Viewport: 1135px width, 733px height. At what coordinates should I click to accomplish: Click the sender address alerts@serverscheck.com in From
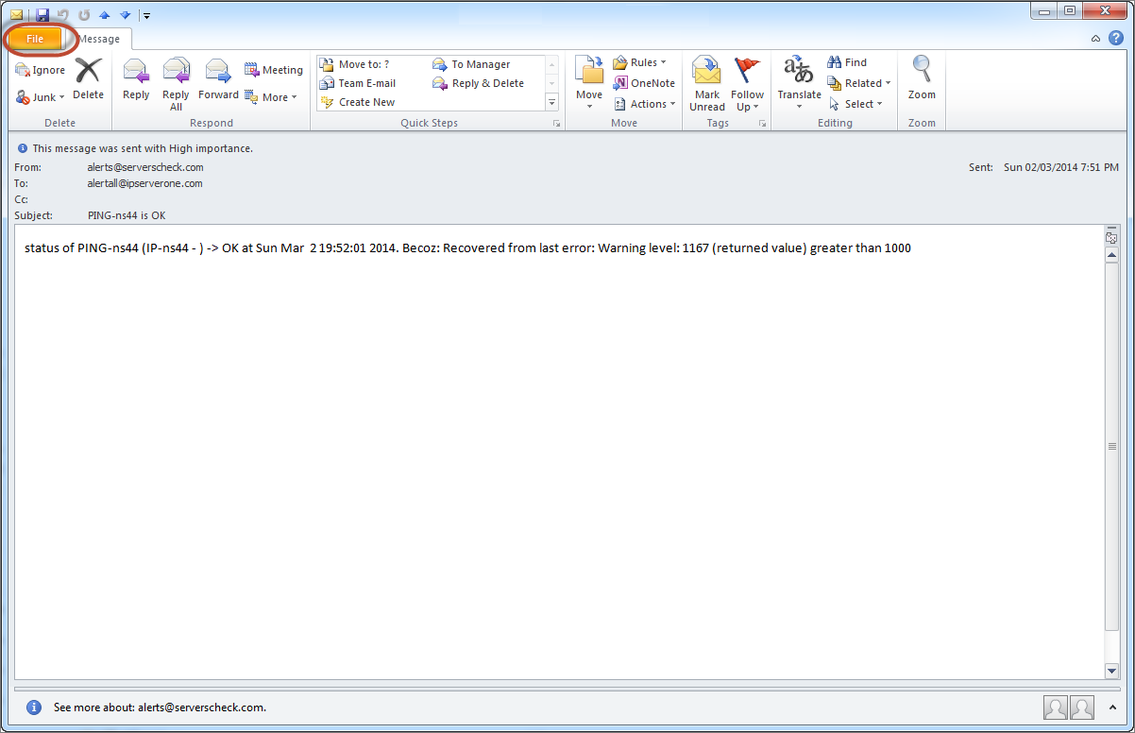pyautogui.click(x=145, y=167)
